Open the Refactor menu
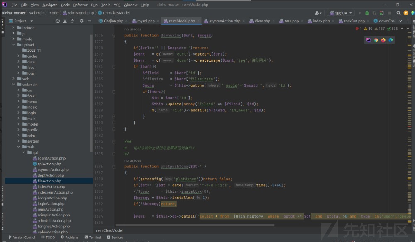This screenshot has width=415, height=242. coord(80,5)
